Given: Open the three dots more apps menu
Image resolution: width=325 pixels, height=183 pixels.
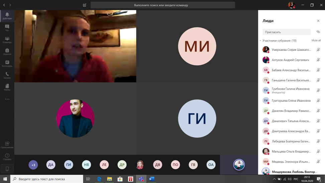Looking at the screenshot, I should (7, 99).
